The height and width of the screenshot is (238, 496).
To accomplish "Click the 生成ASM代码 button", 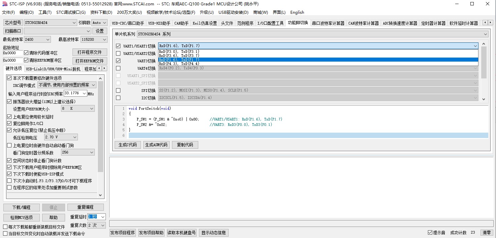I will [x=156, y=145].
